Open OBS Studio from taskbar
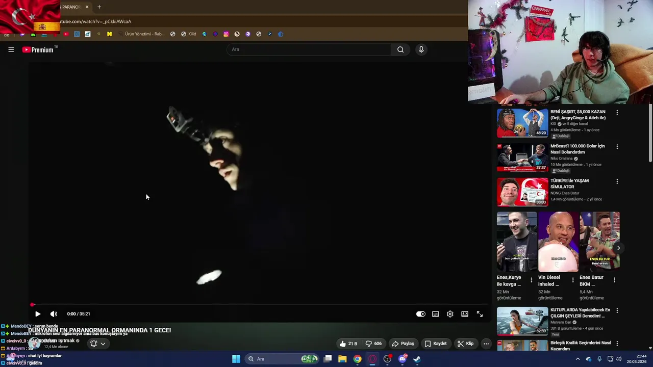 coord(387,359)
